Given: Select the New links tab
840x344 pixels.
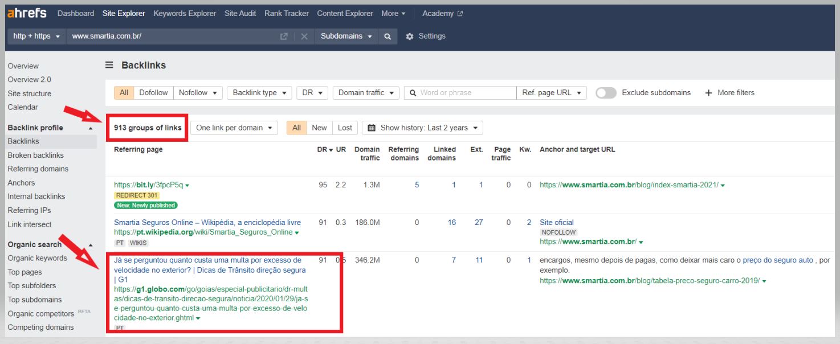Looking at the screenshot, I should pos(320,128).
